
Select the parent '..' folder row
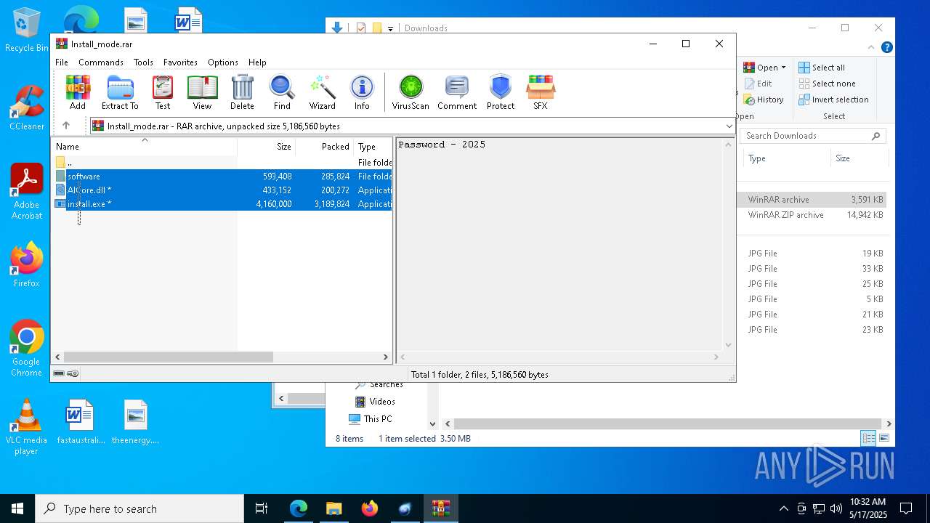click(223, 163)
